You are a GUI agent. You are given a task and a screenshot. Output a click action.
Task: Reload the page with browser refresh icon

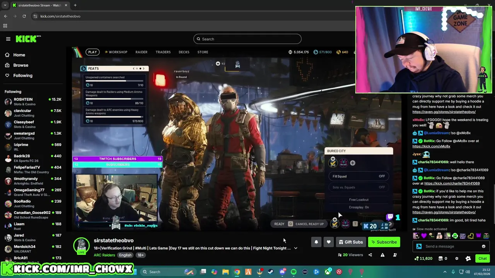pos(24,16)
